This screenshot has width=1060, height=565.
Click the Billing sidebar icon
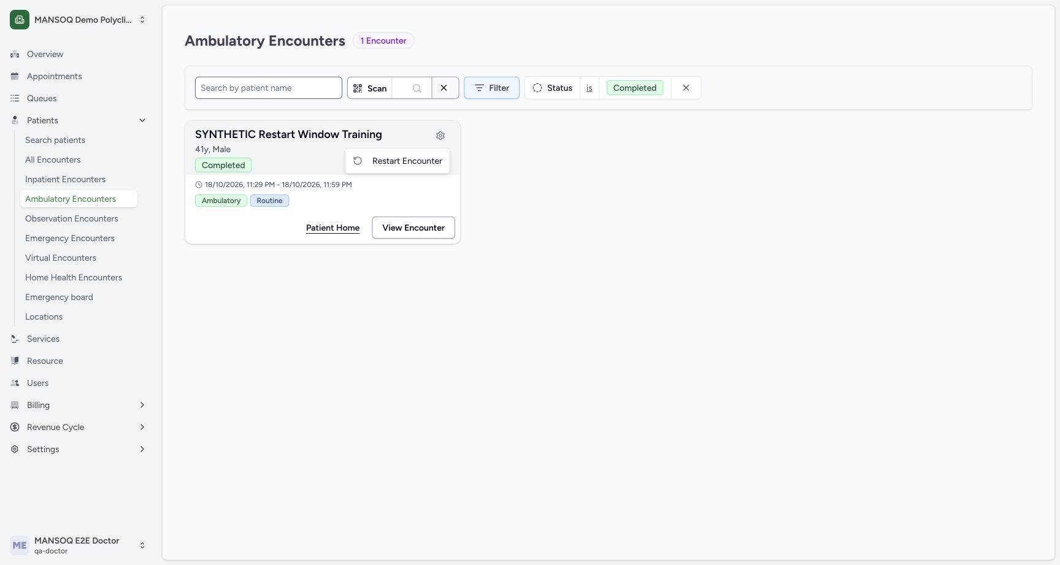tap(15, 405)
